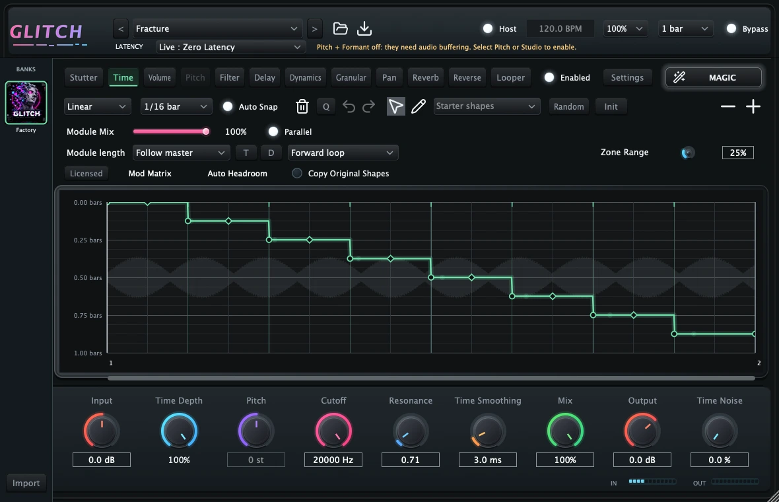Adjust the Module Mix slider

point(172,131)
